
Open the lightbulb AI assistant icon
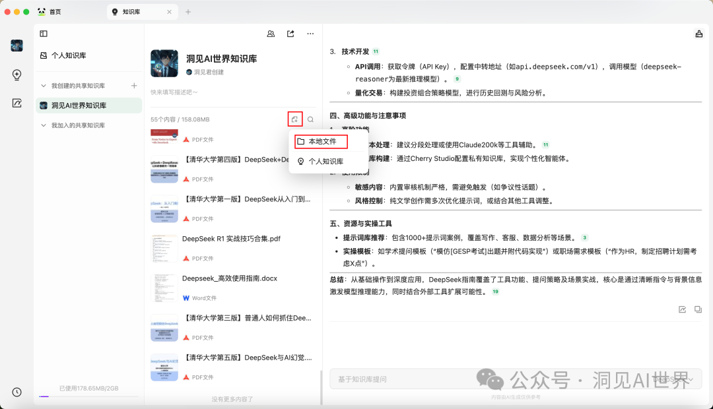17,75
